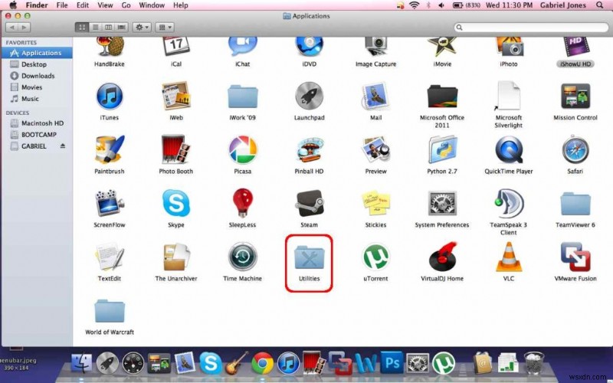Viewport: 613px width, 383px height.
Task: Click the Wi-Fi status icon
Action: coord(414,5)
